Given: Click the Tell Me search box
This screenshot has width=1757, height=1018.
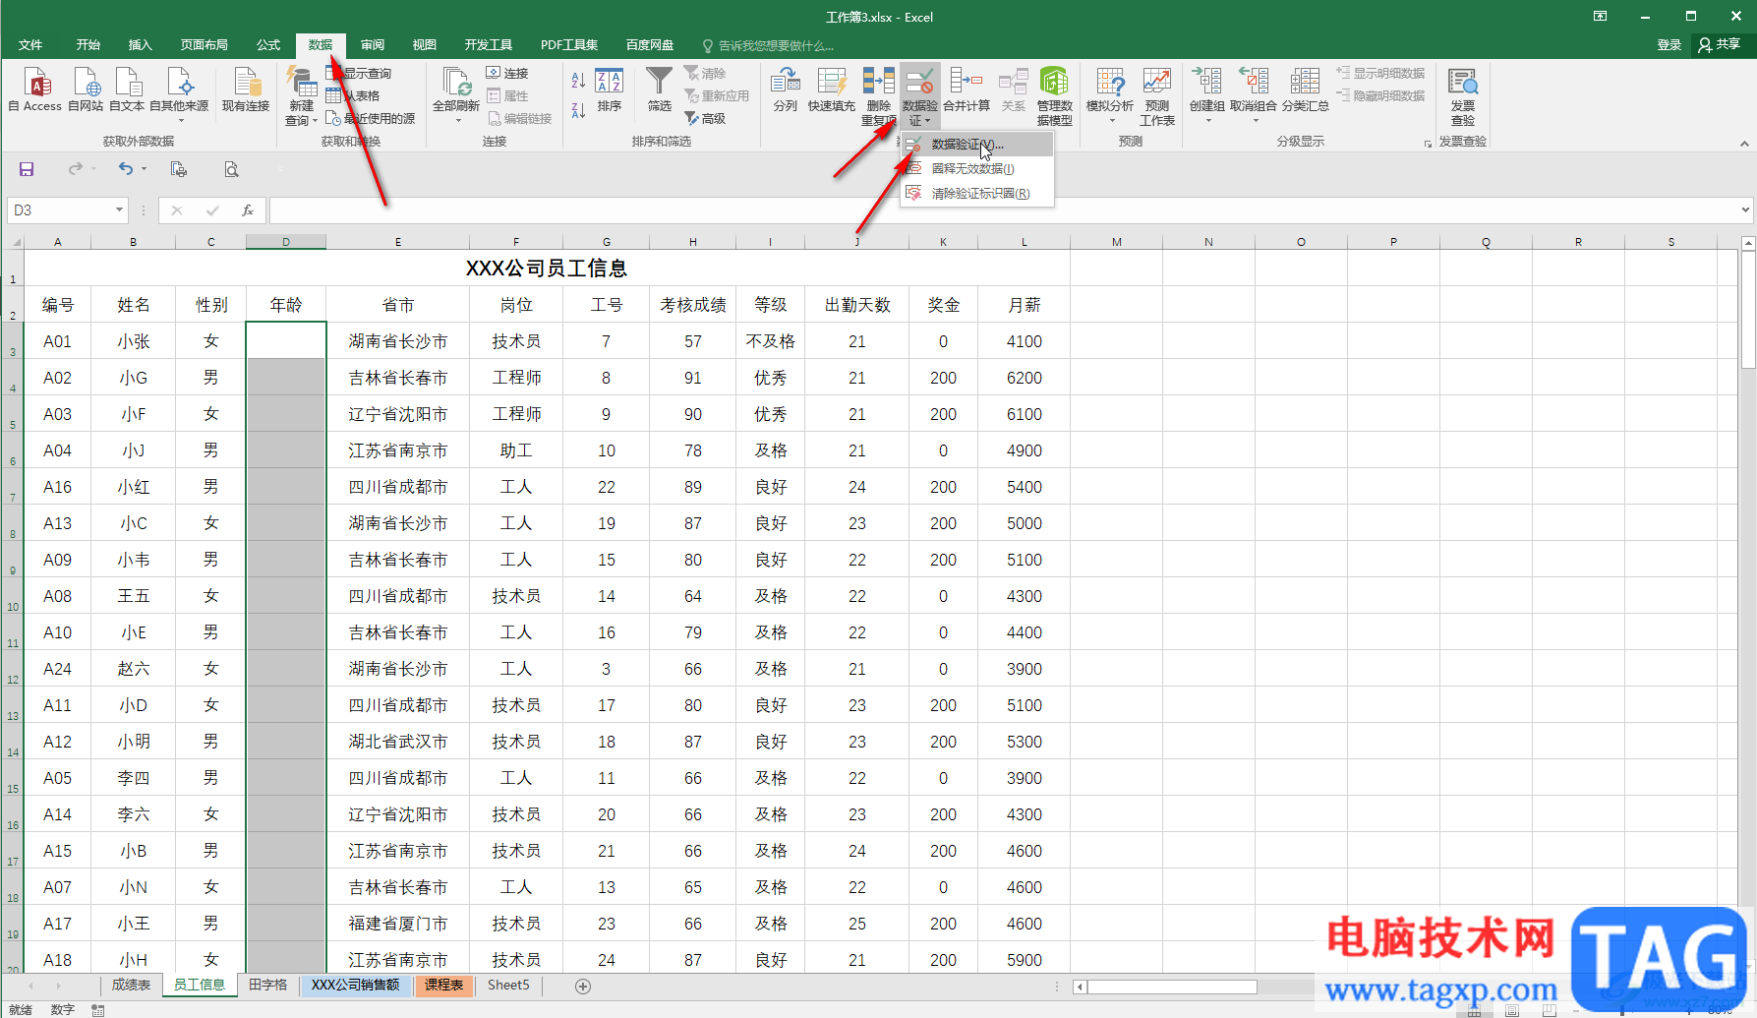Looking at the screenshot, I should (768, 45).
